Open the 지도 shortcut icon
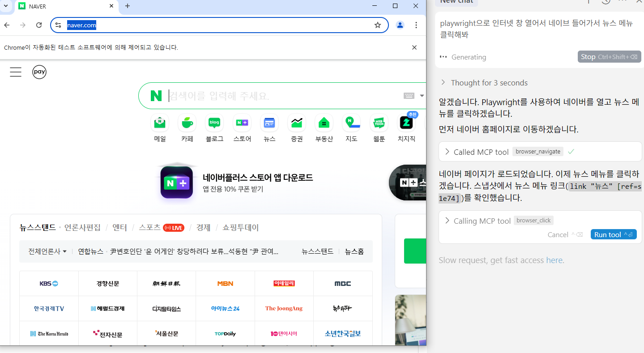This screenshot has width=644, height=353. point(351,123)
